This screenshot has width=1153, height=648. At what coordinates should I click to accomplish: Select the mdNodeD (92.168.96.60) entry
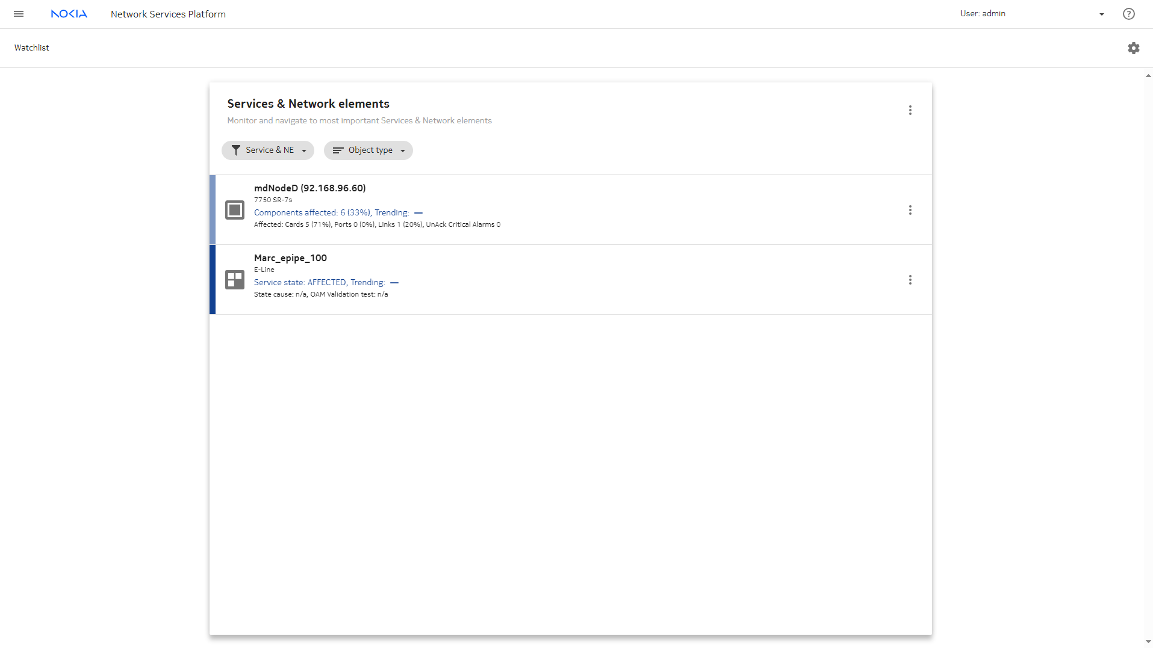(x=309, y=188)
